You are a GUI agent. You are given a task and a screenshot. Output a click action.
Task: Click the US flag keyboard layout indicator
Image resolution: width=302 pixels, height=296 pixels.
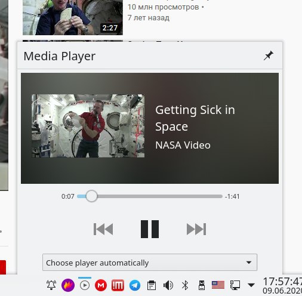218,285
